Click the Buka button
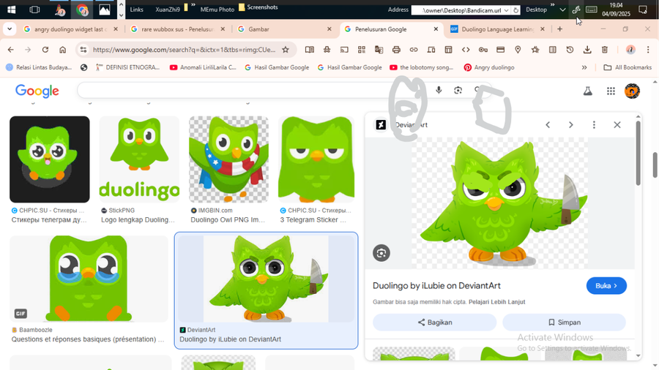 pyautogui.click(x=606, y=286)
